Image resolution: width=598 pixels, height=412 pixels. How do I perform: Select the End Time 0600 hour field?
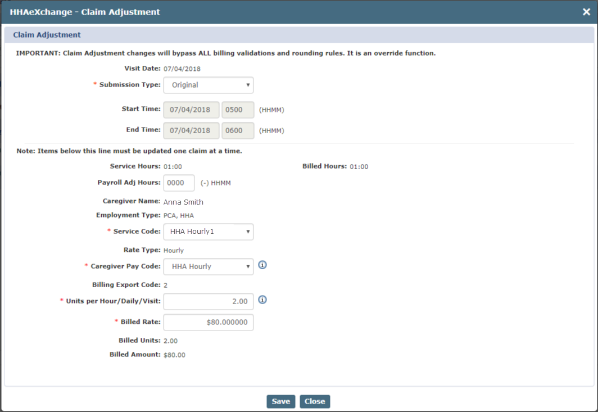(x=238, y=130)
